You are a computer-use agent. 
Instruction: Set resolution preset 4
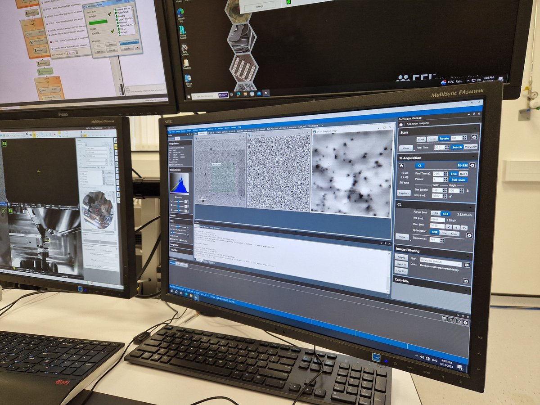pos(456,227)
